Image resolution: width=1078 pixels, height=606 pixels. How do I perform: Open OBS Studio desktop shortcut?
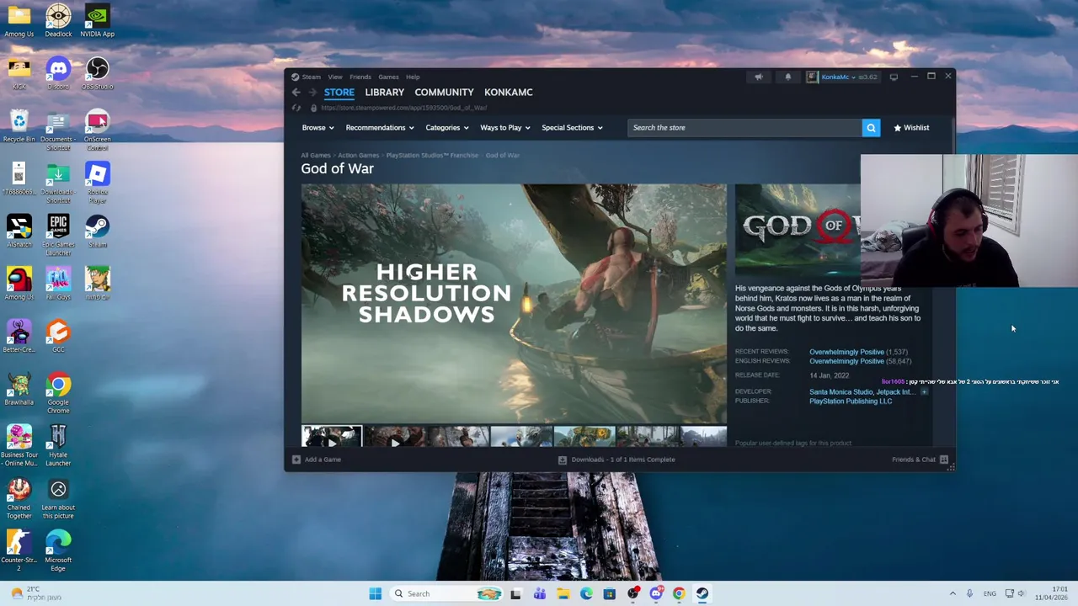pos(97,73)
